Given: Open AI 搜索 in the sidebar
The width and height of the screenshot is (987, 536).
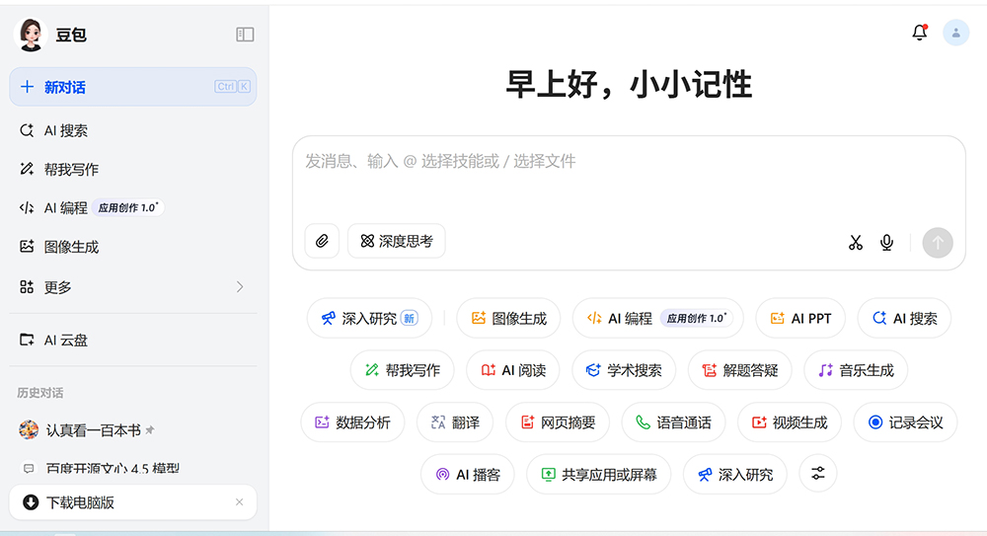Looking at the screenshot, I should (x=133, y=130).
